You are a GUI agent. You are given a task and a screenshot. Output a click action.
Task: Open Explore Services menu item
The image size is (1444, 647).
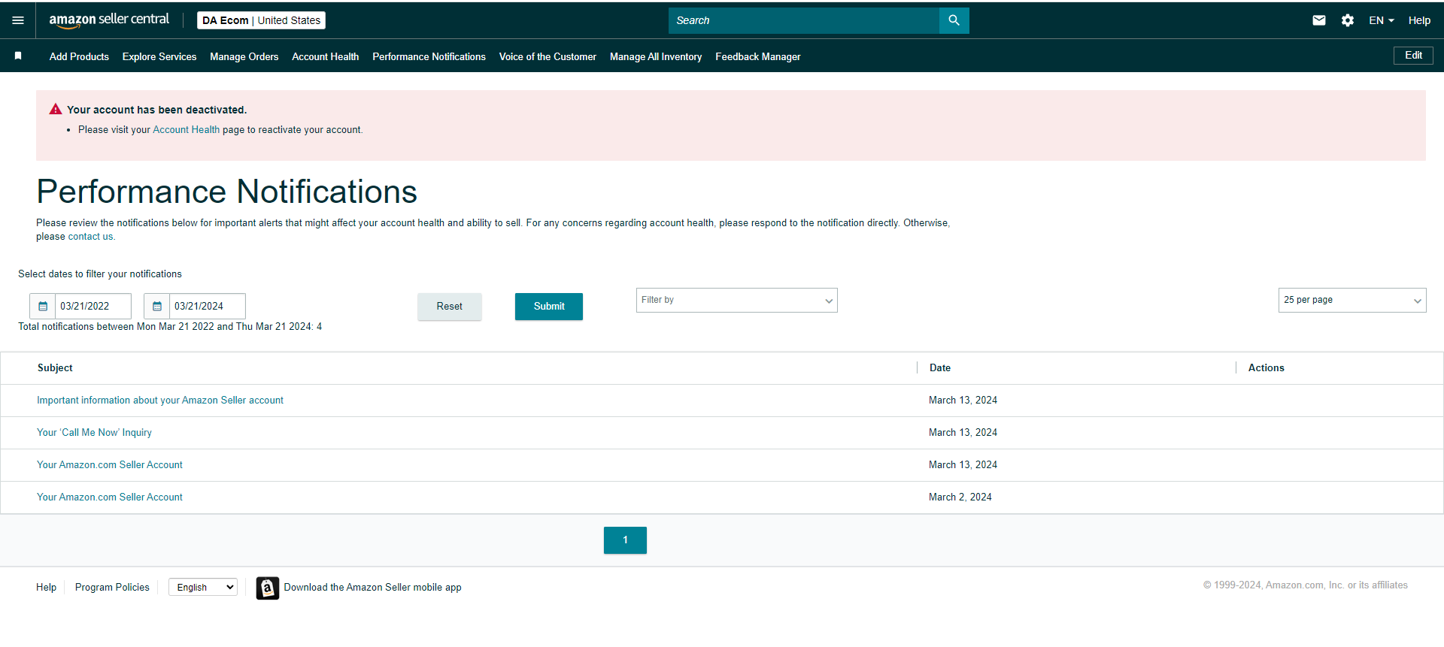(x=159, y=56)
